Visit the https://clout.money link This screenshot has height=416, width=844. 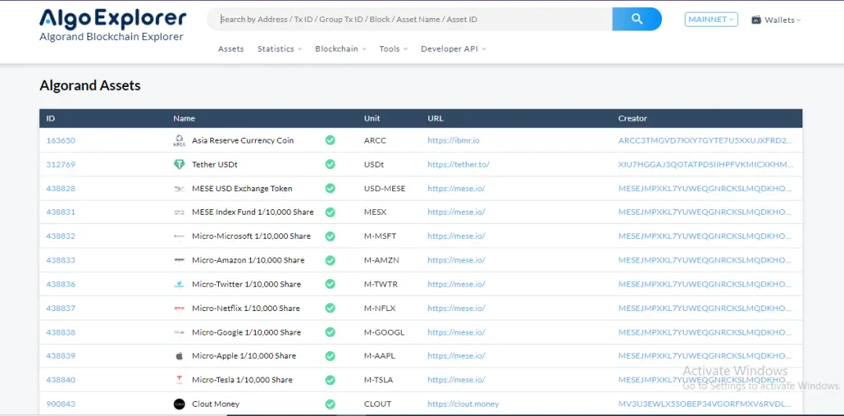(x=464, y=404)
